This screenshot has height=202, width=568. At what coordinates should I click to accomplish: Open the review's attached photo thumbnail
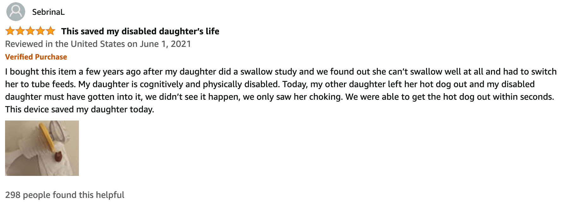click(x=42, y=148)
